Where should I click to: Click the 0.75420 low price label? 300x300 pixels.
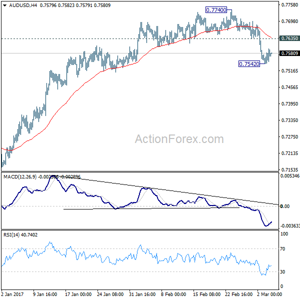[x=249, y=63]
